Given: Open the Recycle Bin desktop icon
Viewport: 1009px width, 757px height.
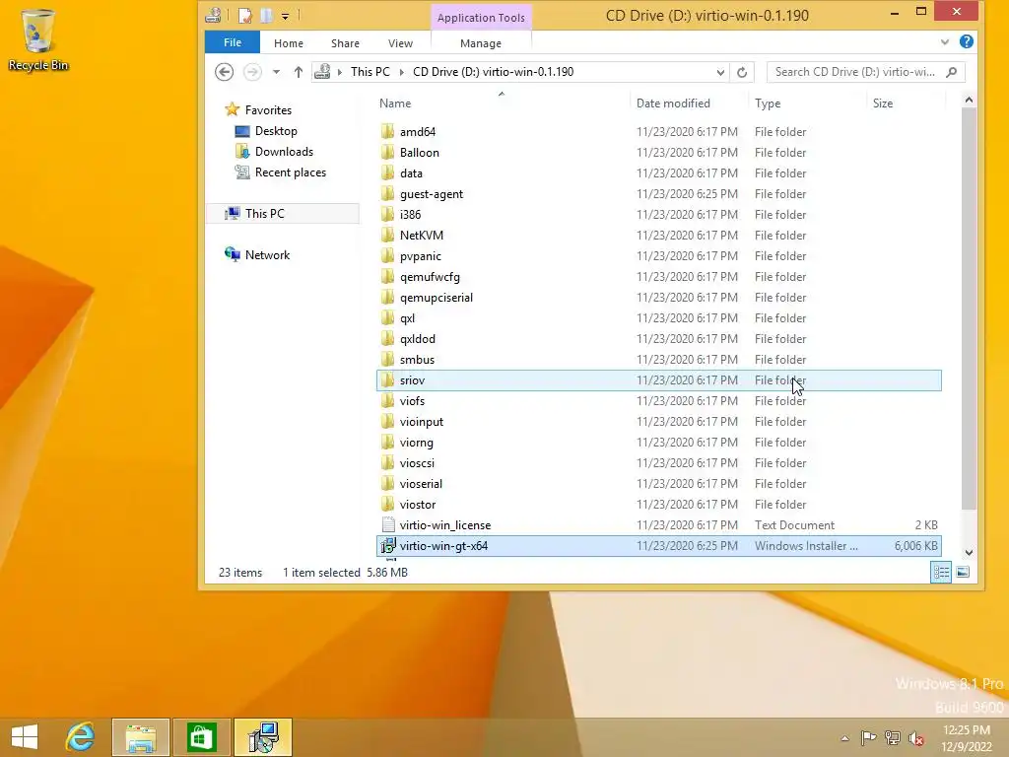Looking at the screenshot, I should [38, 39].
